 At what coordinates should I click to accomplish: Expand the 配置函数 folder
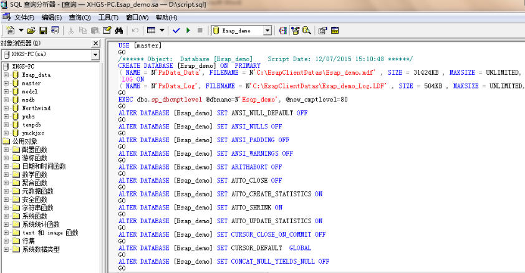click(6, 149)
